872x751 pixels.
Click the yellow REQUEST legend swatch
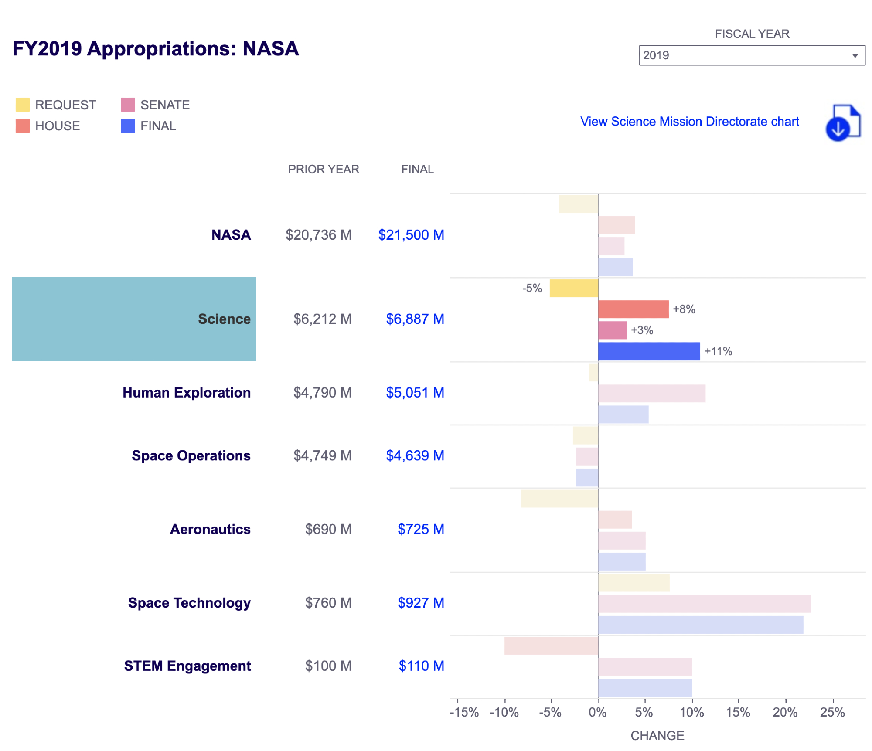click(23, 105)
